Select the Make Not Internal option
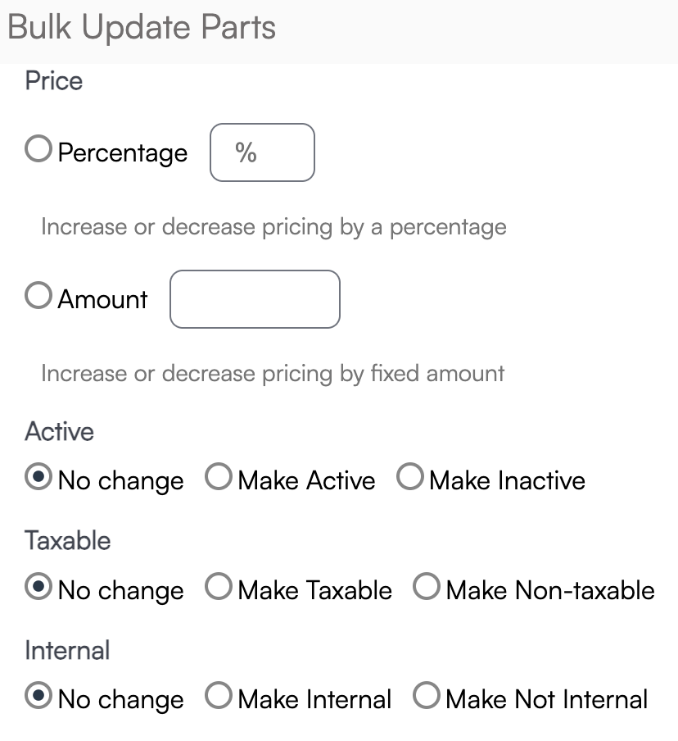Screen dimensions: 678x741 click(x=427, y=696)
